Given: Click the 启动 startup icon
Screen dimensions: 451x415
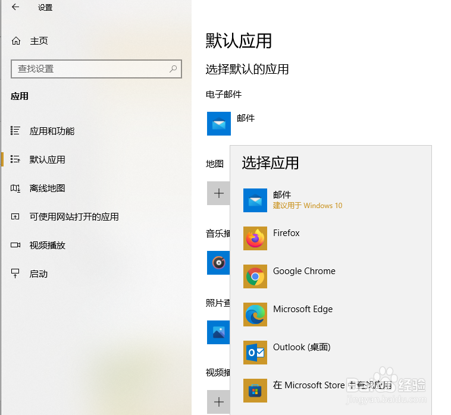Looking at the screenshot, I should pyautogui.click(x=15, y=273).
